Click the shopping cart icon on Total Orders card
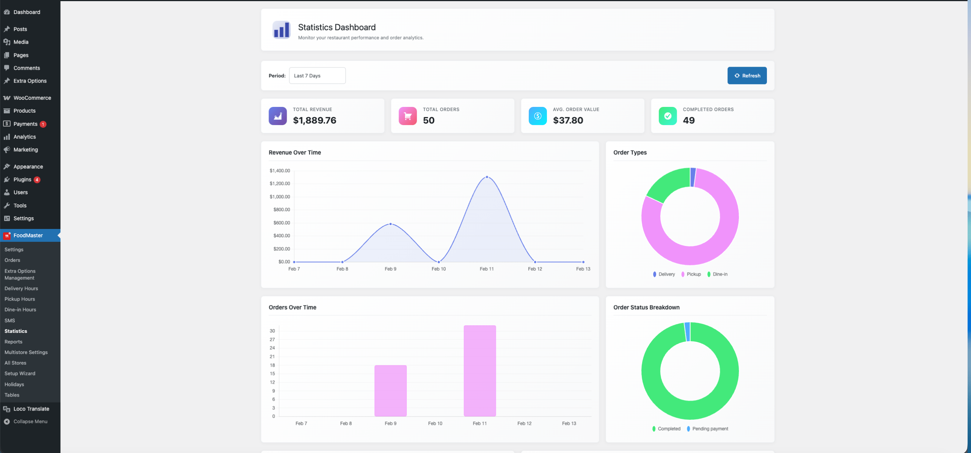Viewport: 971px width, 453px height. (x=407, y=116)
